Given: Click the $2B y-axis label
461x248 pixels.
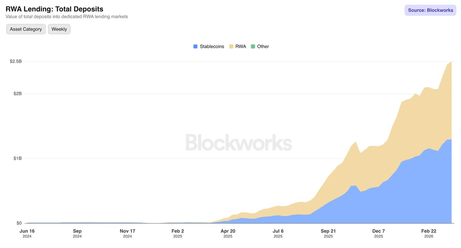Looking at the screenshot, I should pyautogui.click(x=17, y=94).
